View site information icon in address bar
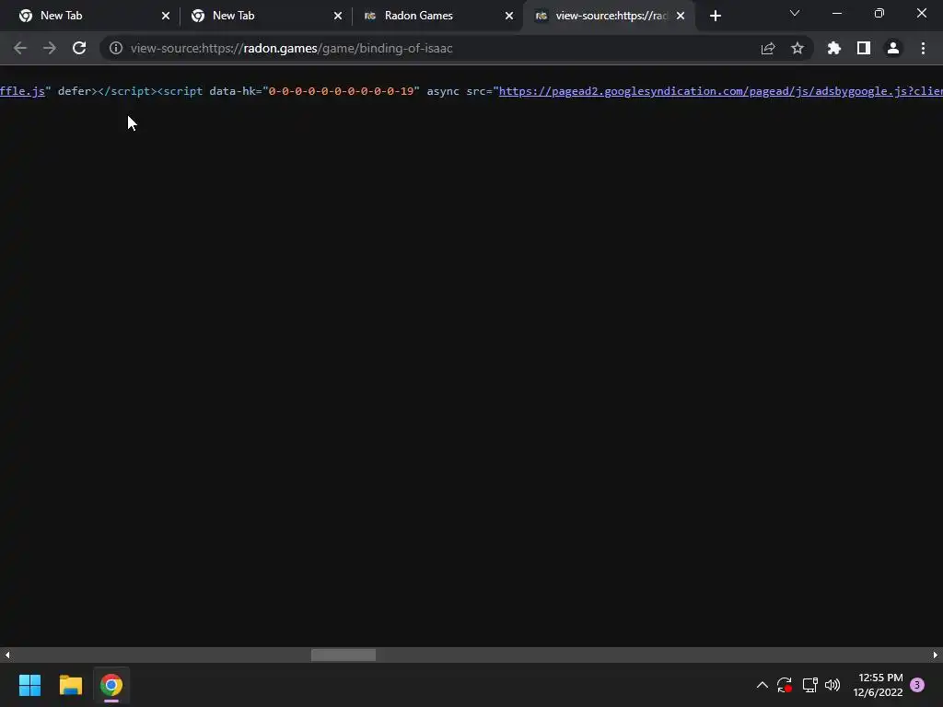Image resolution: width=943 pixels, height=707 pixels. point(116,48)
